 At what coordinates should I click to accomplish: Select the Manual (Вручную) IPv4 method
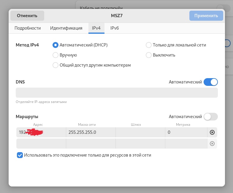55,55
